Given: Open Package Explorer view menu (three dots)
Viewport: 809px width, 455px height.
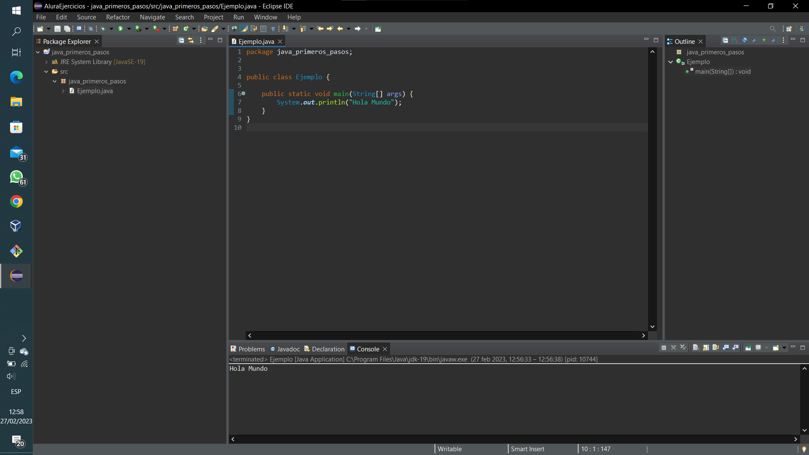Looking at the screenshot, I should [x=201, y=40].
